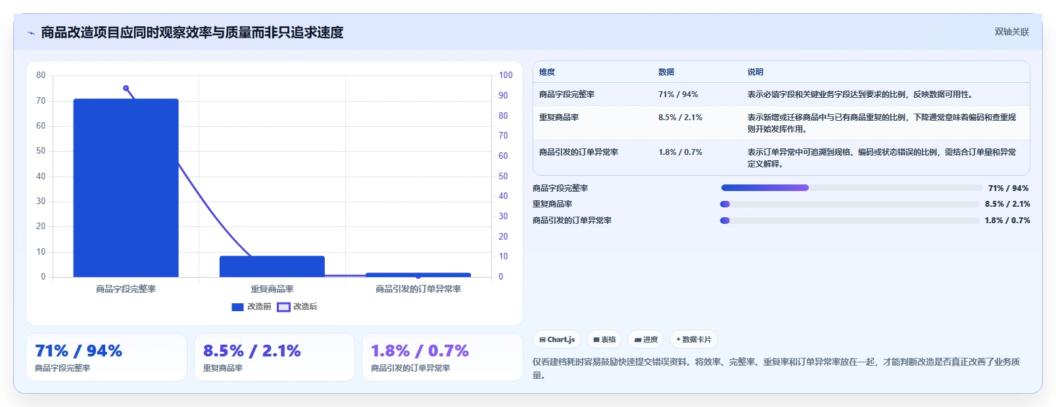Open the 1.8% / 0.7% 商品引发的订单异常率 KPI card
The image size is (1056, 407).
coord(443,357)
